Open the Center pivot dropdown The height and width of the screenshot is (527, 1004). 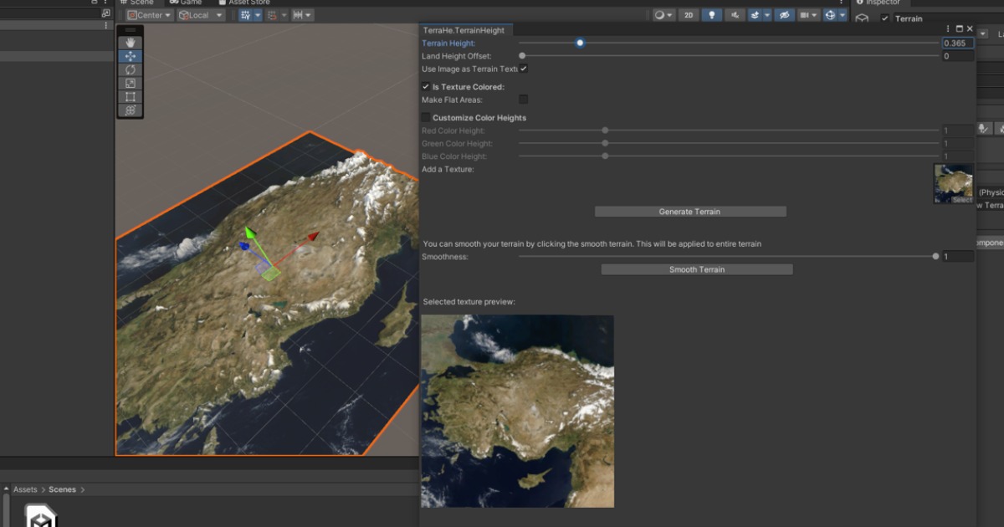[x=148, y=14]
